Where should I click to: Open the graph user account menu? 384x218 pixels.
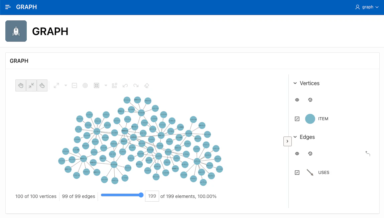[x=367, y=7]
